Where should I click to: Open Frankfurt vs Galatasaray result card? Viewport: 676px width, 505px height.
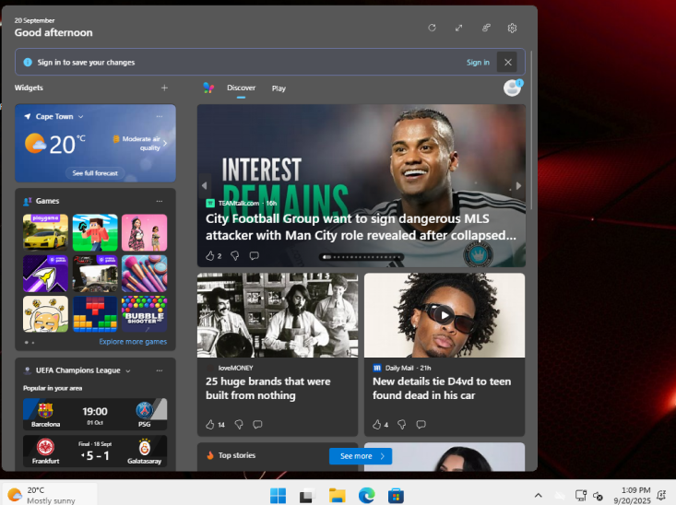click(x=95, y=452)
